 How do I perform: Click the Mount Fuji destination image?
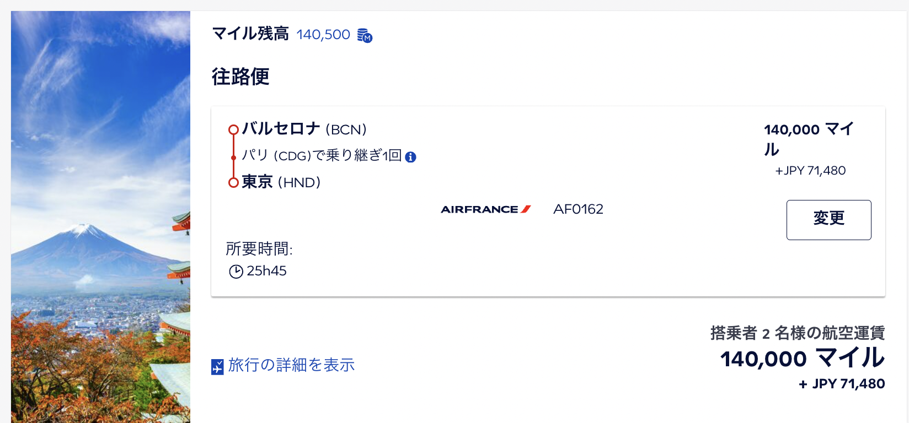[x=100, y=217]
